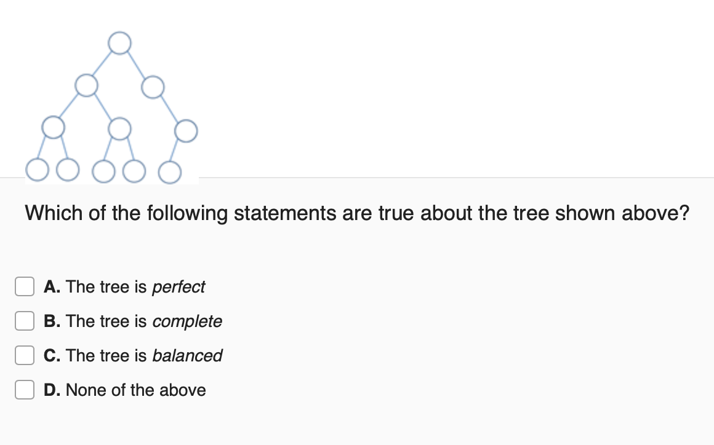
Task: Click the leftmost leaf node
Action: point(37,171)
